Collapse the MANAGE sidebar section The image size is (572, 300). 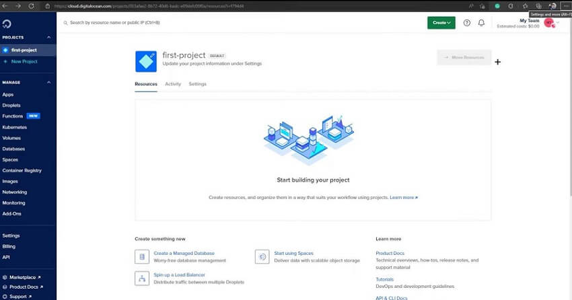(48, 83)
